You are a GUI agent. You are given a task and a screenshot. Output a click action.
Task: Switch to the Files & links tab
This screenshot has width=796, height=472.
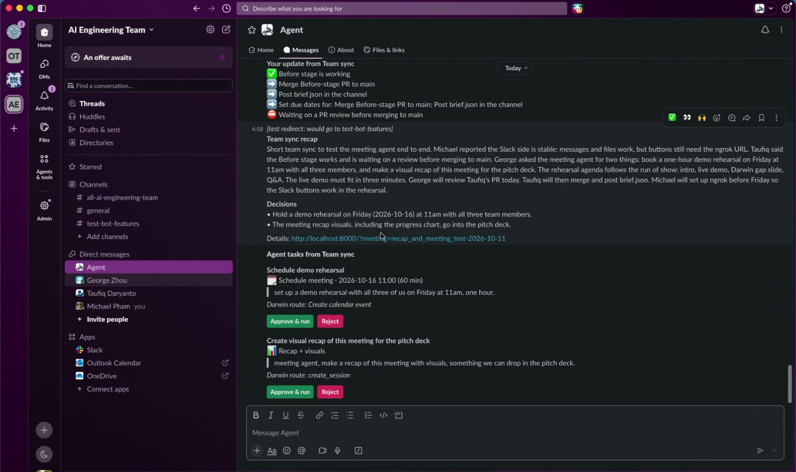pyautogui.click(x=384, y=50)
